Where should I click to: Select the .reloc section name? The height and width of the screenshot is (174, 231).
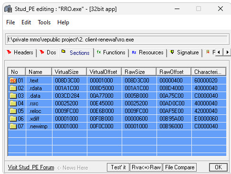35,111
